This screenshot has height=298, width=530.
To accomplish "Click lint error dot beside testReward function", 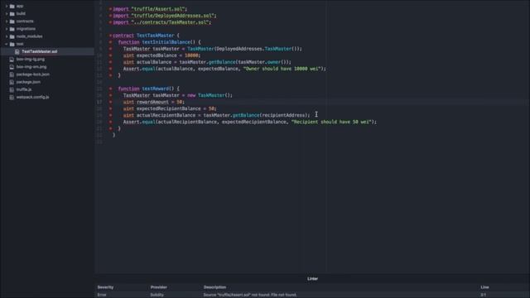I will pos(110,89).
